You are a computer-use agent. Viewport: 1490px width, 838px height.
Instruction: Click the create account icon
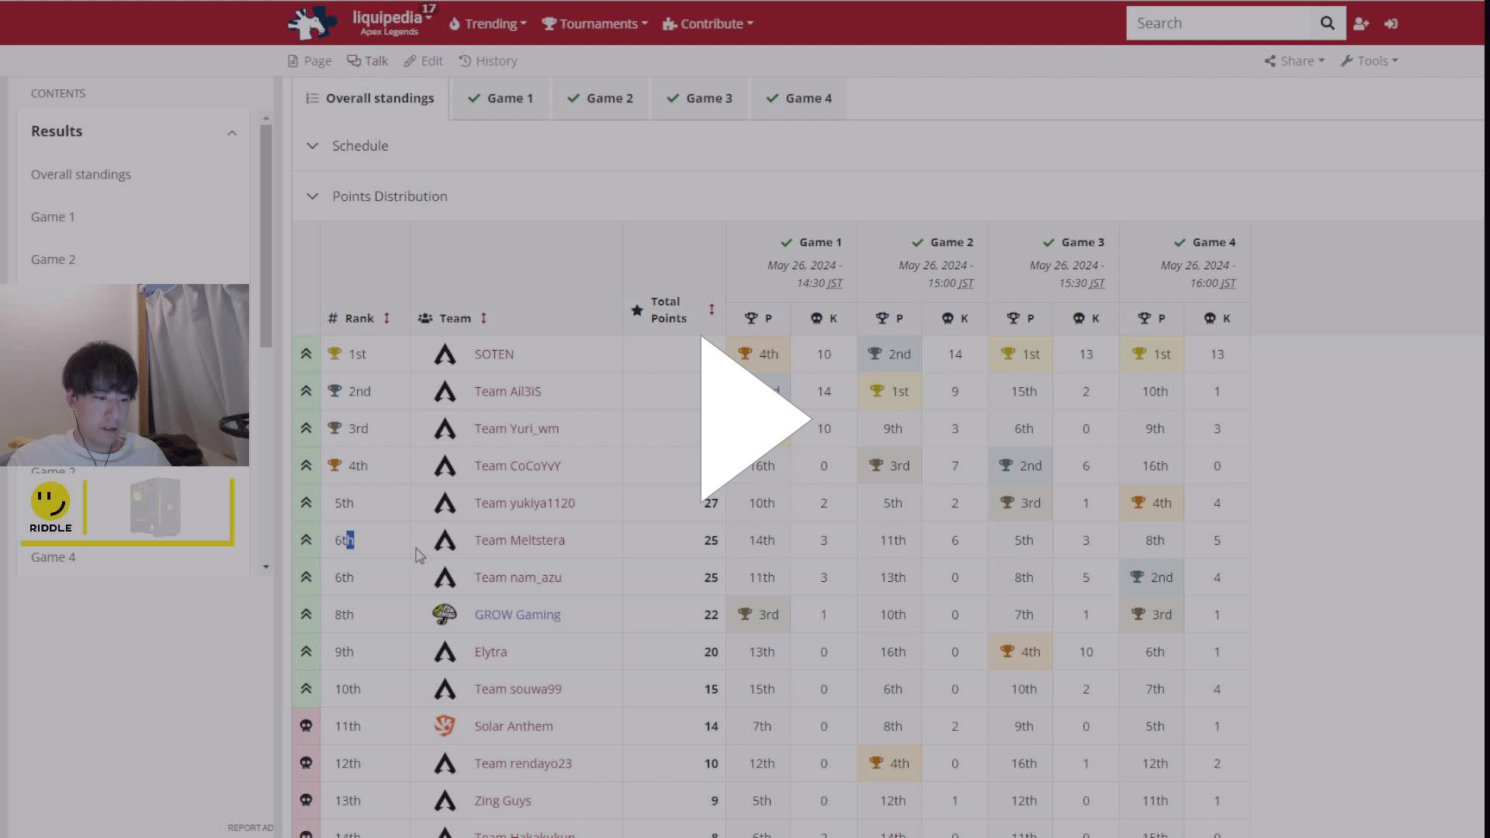[x=1361, y=23]
